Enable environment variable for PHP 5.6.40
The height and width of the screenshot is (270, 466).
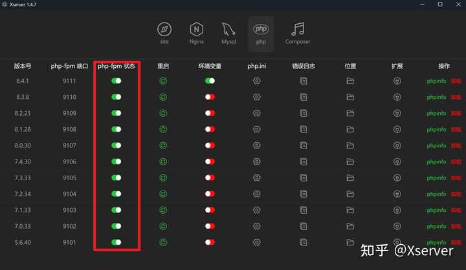click(210, 242)
